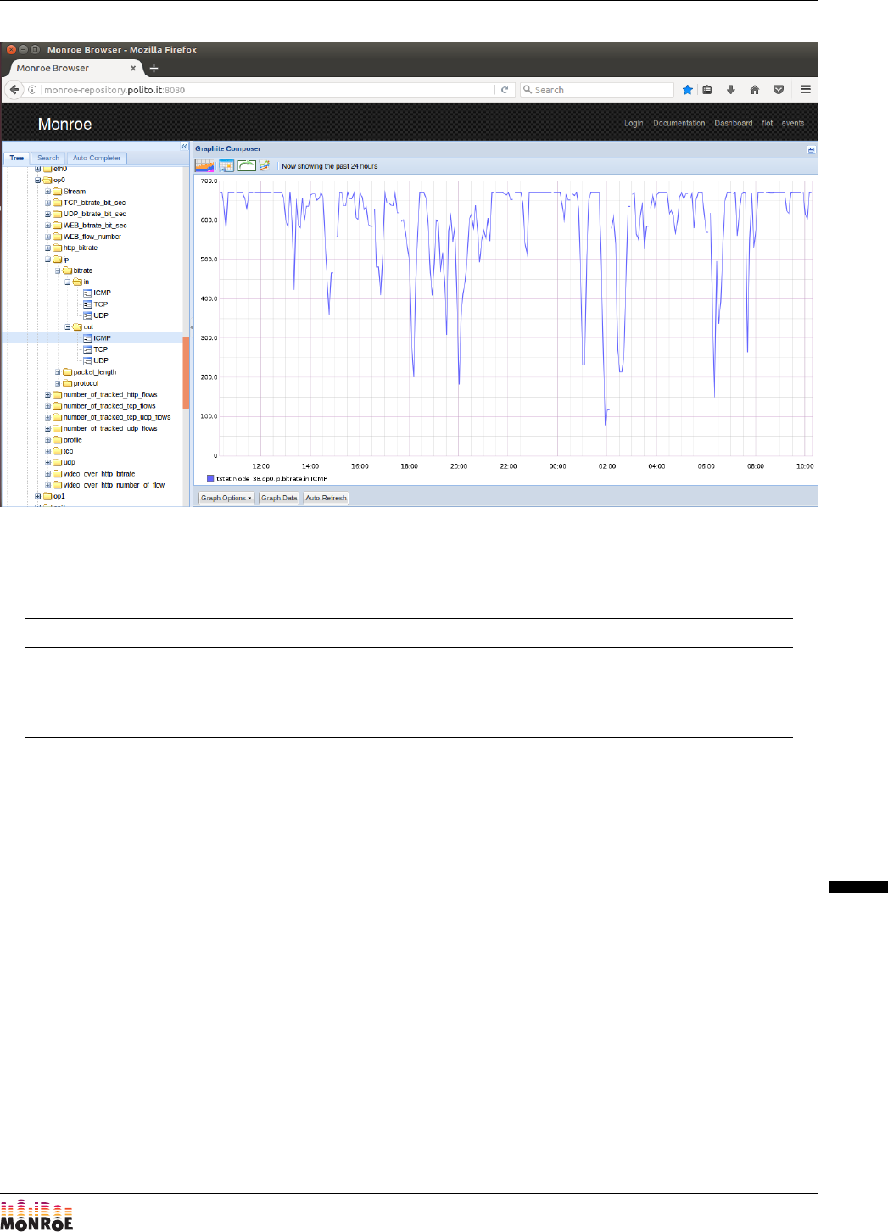Image resolution: width=888 pixels, height=1232 pixels.
Task: Open Firefox downloads arrow icon
Action: [x=731, y=90]
